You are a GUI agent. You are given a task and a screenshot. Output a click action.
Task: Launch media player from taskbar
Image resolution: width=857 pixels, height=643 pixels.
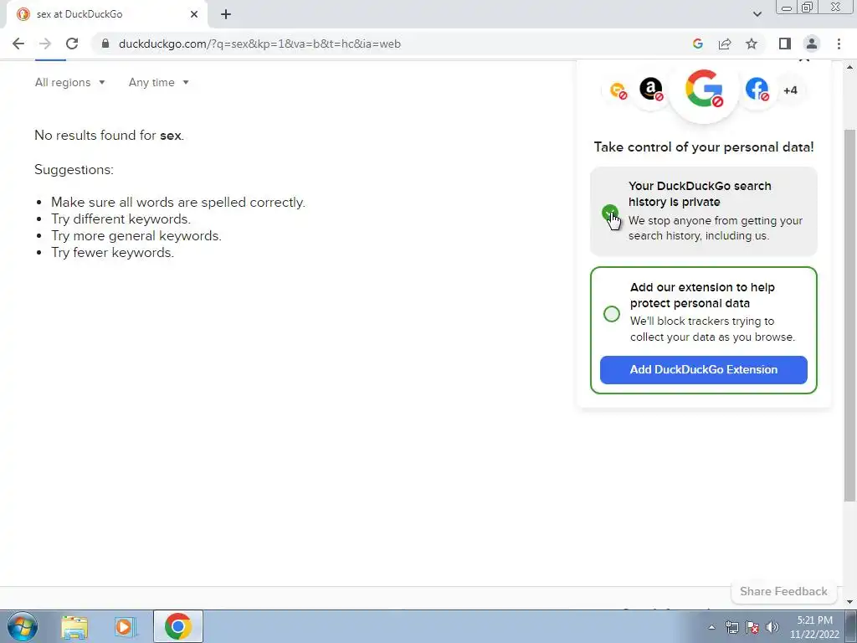point(126,626)
